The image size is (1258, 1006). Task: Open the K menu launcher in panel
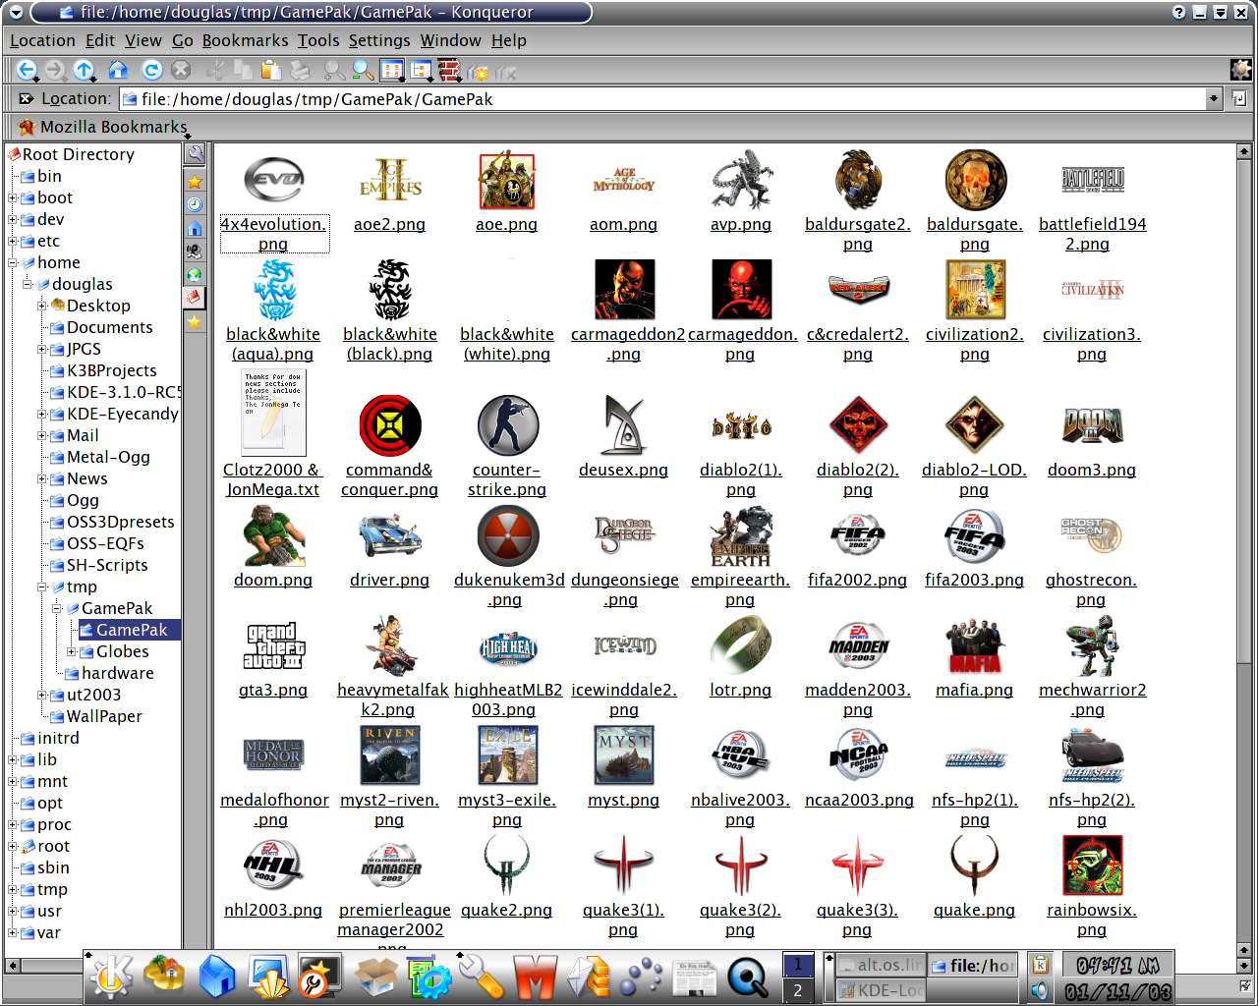[x=110, y=976]
